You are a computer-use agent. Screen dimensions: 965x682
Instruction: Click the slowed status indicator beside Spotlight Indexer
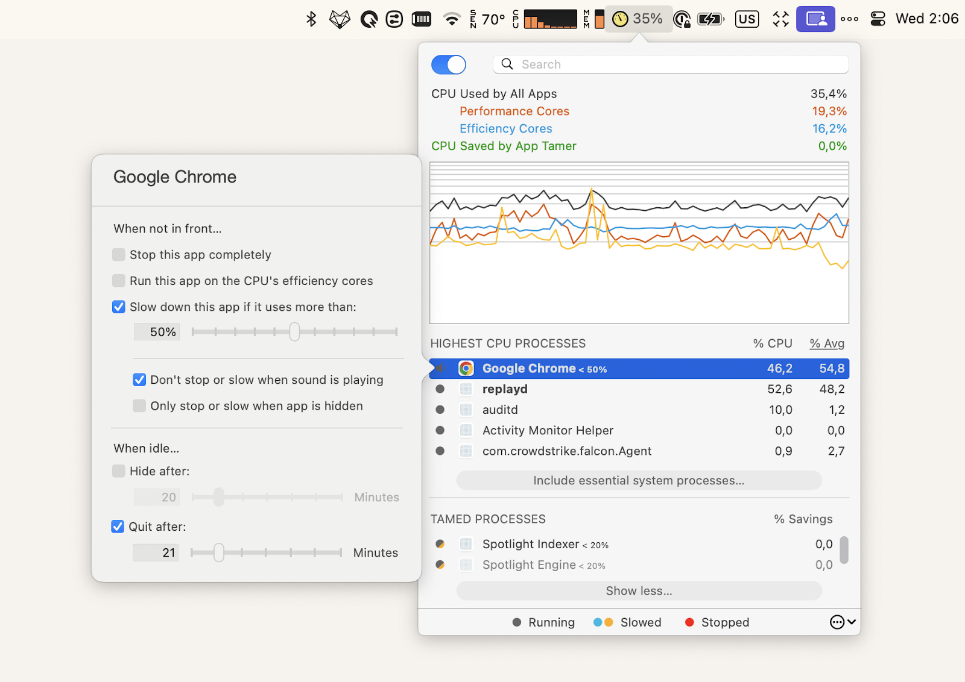(440, 543)
